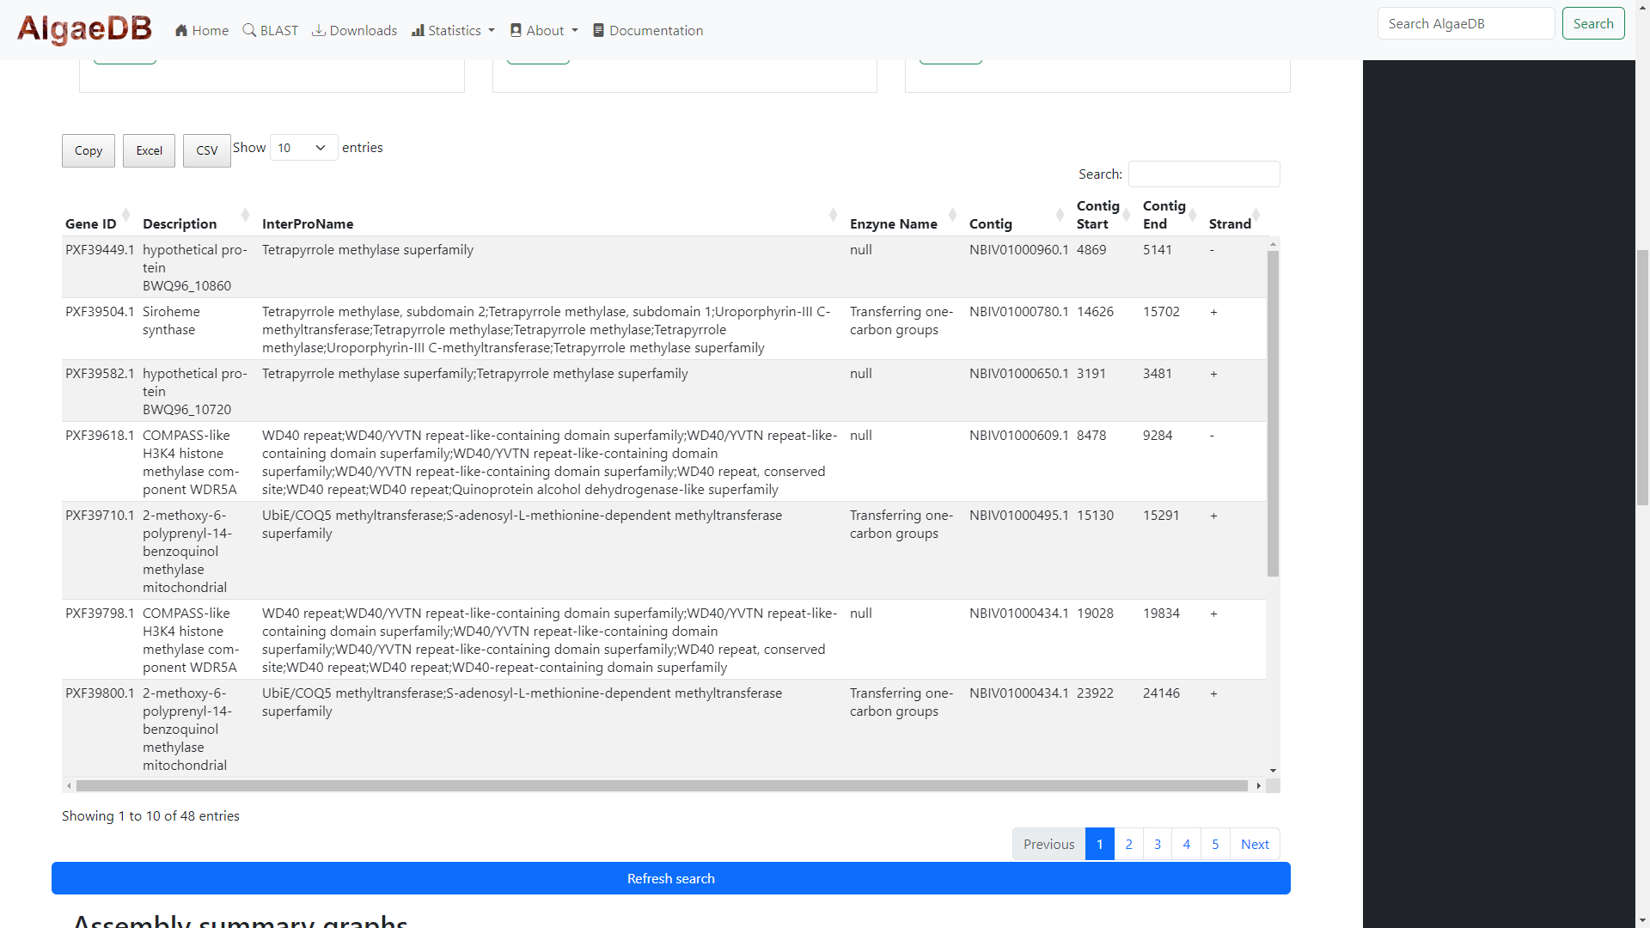This screenshot has width=1650, height=928.
Task: Click the Downloads icon in navbar
Action: 319,31
